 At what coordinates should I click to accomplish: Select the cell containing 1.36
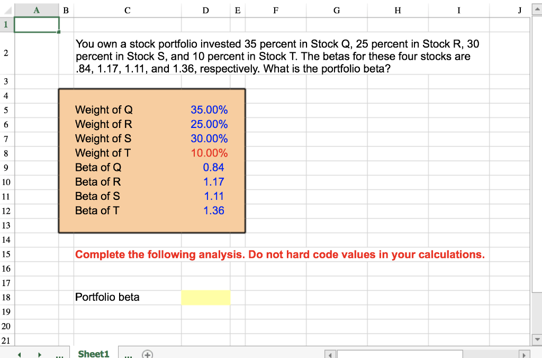(x=215, y=210)
